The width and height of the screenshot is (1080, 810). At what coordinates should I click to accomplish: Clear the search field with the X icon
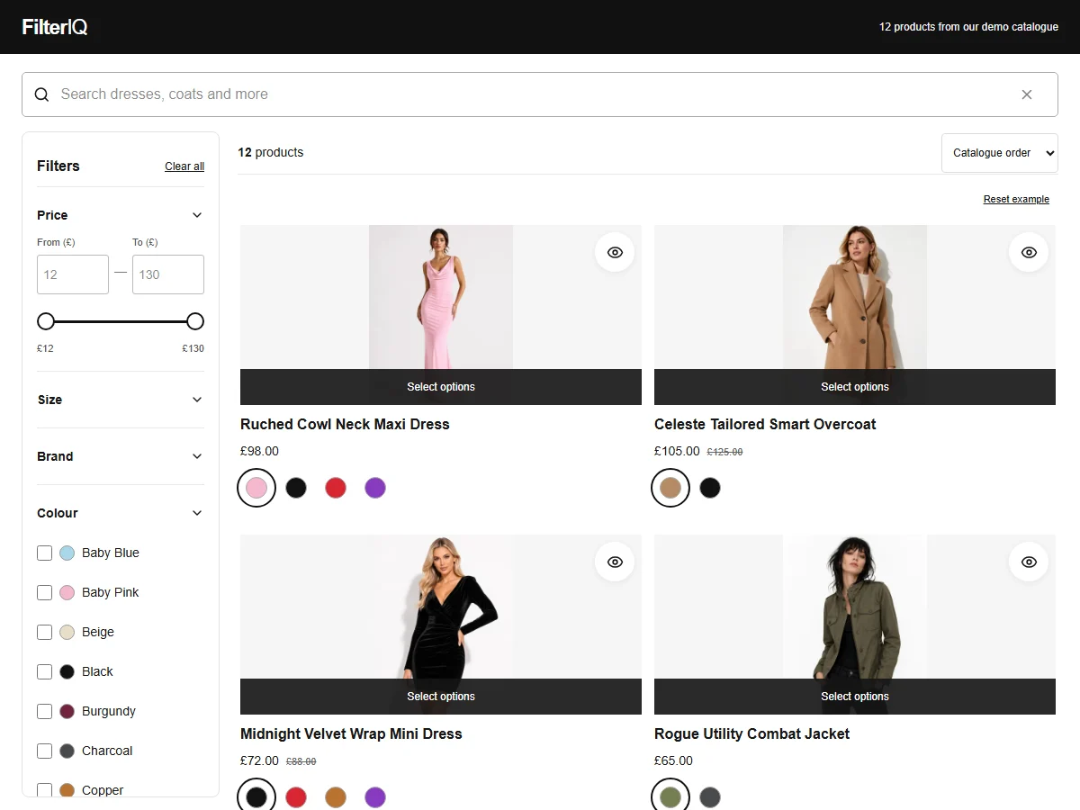pos(1027,94)
